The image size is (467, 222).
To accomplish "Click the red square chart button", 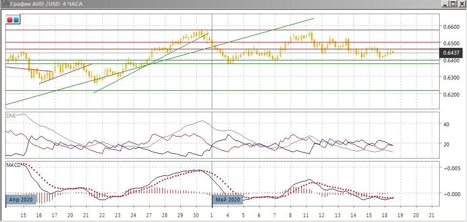I will click(x=10, y=20).
